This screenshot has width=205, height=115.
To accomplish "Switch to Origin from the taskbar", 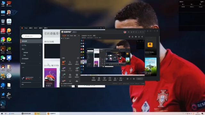I will pyautogui.click(x=40, y=114).
